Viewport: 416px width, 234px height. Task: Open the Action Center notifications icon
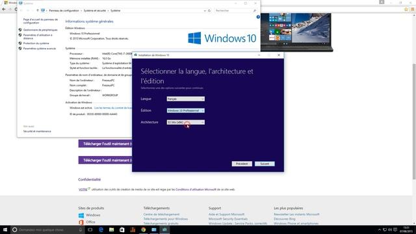tap(395, 229)
